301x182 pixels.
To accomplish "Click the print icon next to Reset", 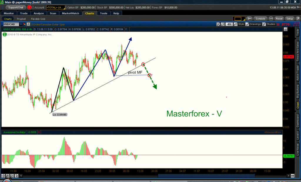I will point(271,18).
